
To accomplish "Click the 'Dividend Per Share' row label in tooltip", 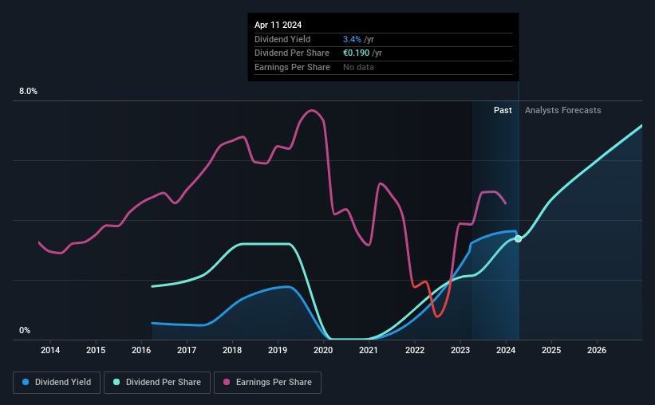I will (292, 53).
